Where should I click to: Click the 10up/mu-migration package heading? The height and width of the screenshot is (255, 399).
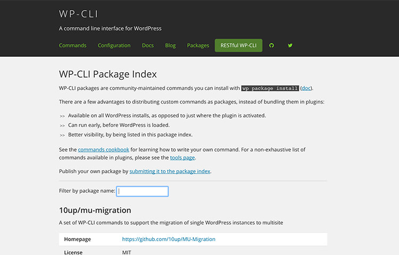95,210
